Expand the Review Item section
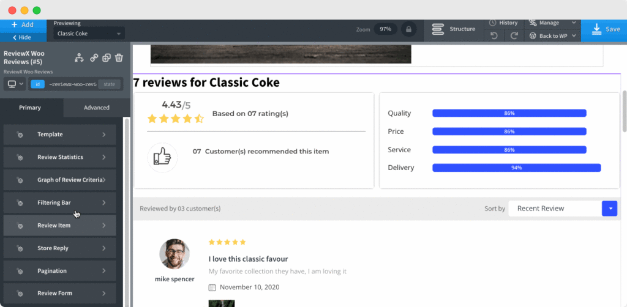This screenshot has height=307, width=627. point(59,226)
